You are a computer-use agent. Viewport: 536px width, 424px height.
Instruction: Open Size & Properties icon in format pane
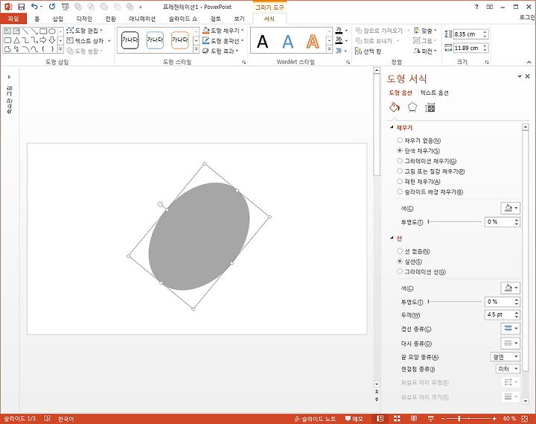tap(430, 108)
